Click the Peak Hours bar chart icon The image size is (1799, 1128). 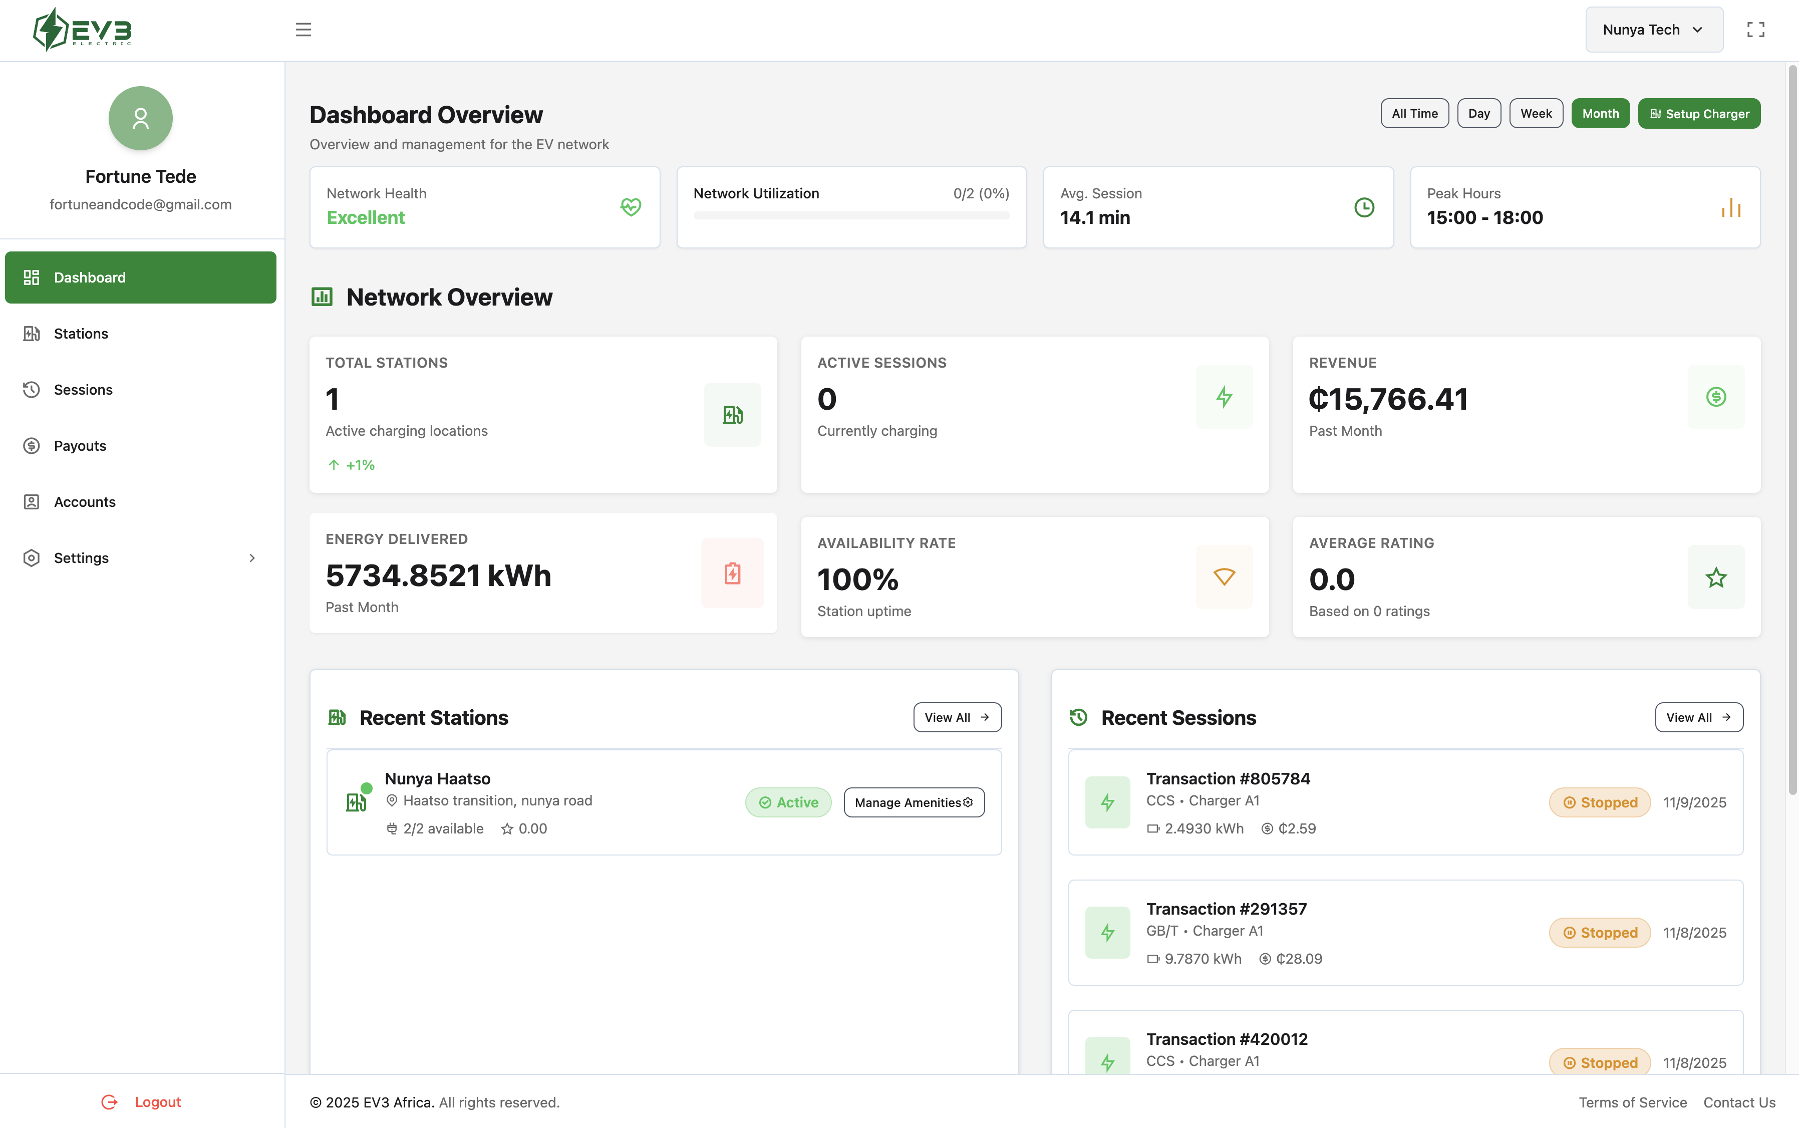1730,207
